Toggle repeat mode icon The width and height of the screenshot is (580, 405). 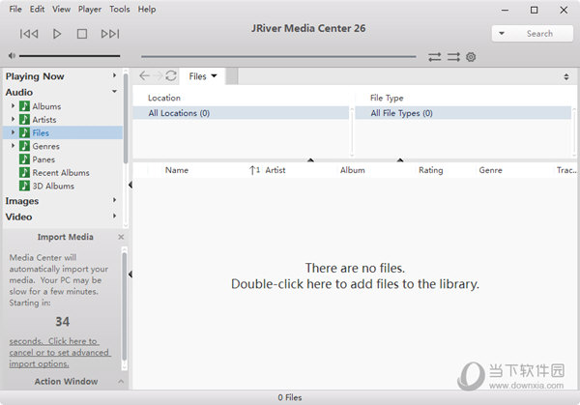[434, 57]
